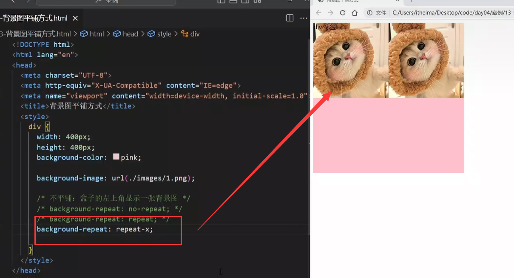Click the browser home icon
Viewport: 514px width, 278px height.
[355, 13]
